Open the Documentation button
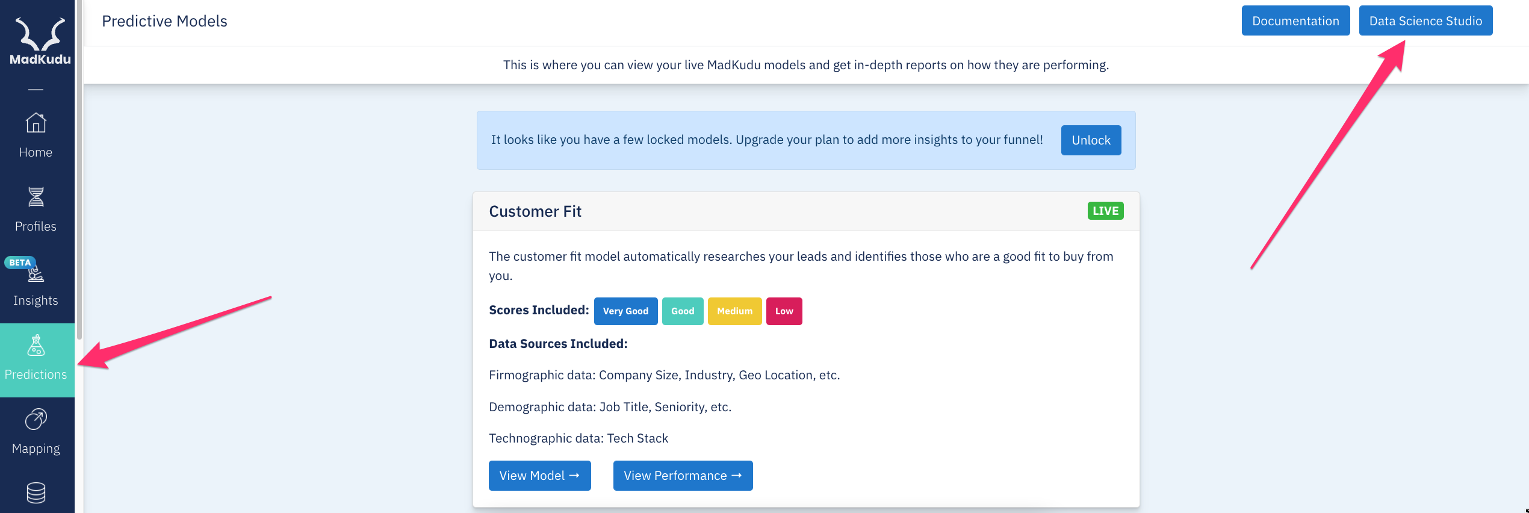 click(x=1295, y=21)
